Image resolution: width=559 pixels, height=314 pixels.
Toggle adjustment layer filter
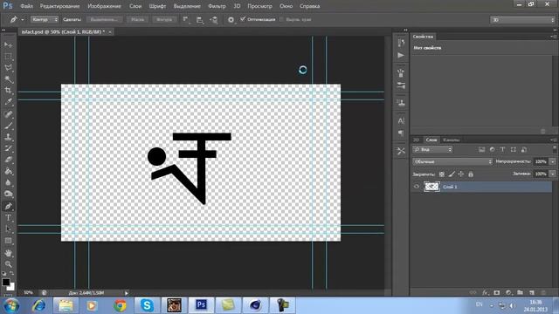click(492, 149)
